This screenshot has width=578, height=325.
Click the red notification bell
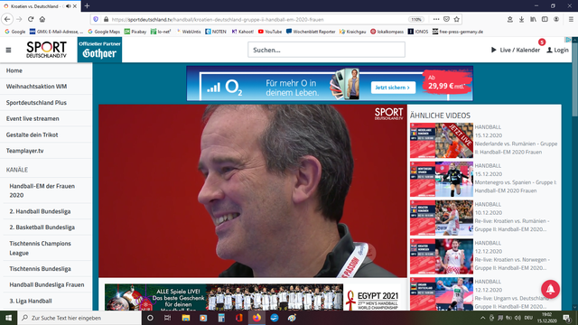[x=550, y=289]
